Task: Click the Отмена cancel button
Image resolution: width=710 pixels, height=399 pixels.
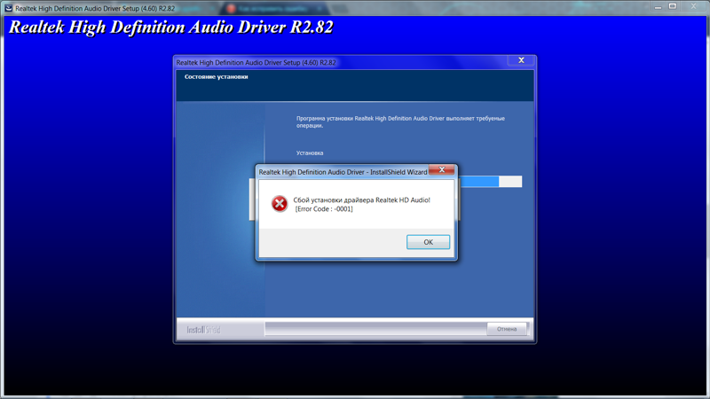Action: pyautogui.click(x=507, y=329)
